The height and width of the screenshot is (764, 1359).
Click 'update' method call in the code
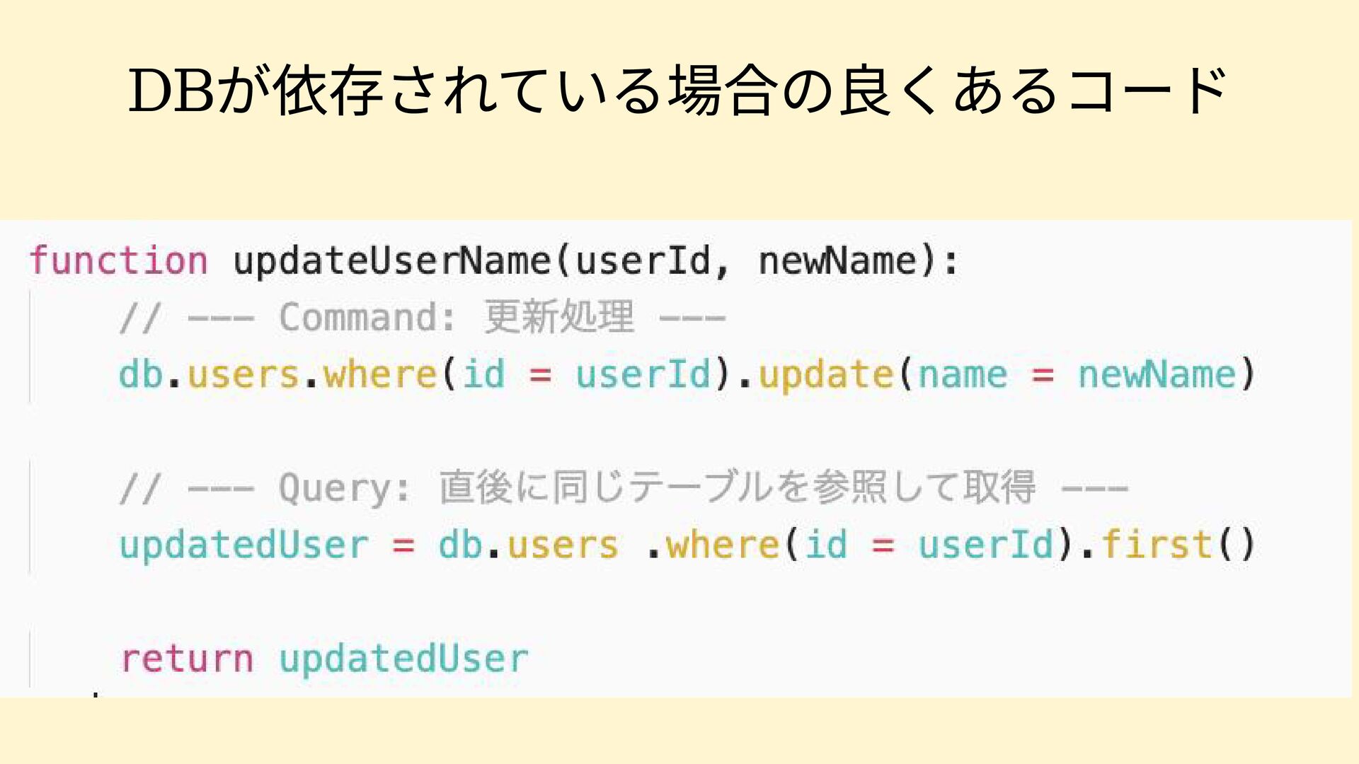826,375
